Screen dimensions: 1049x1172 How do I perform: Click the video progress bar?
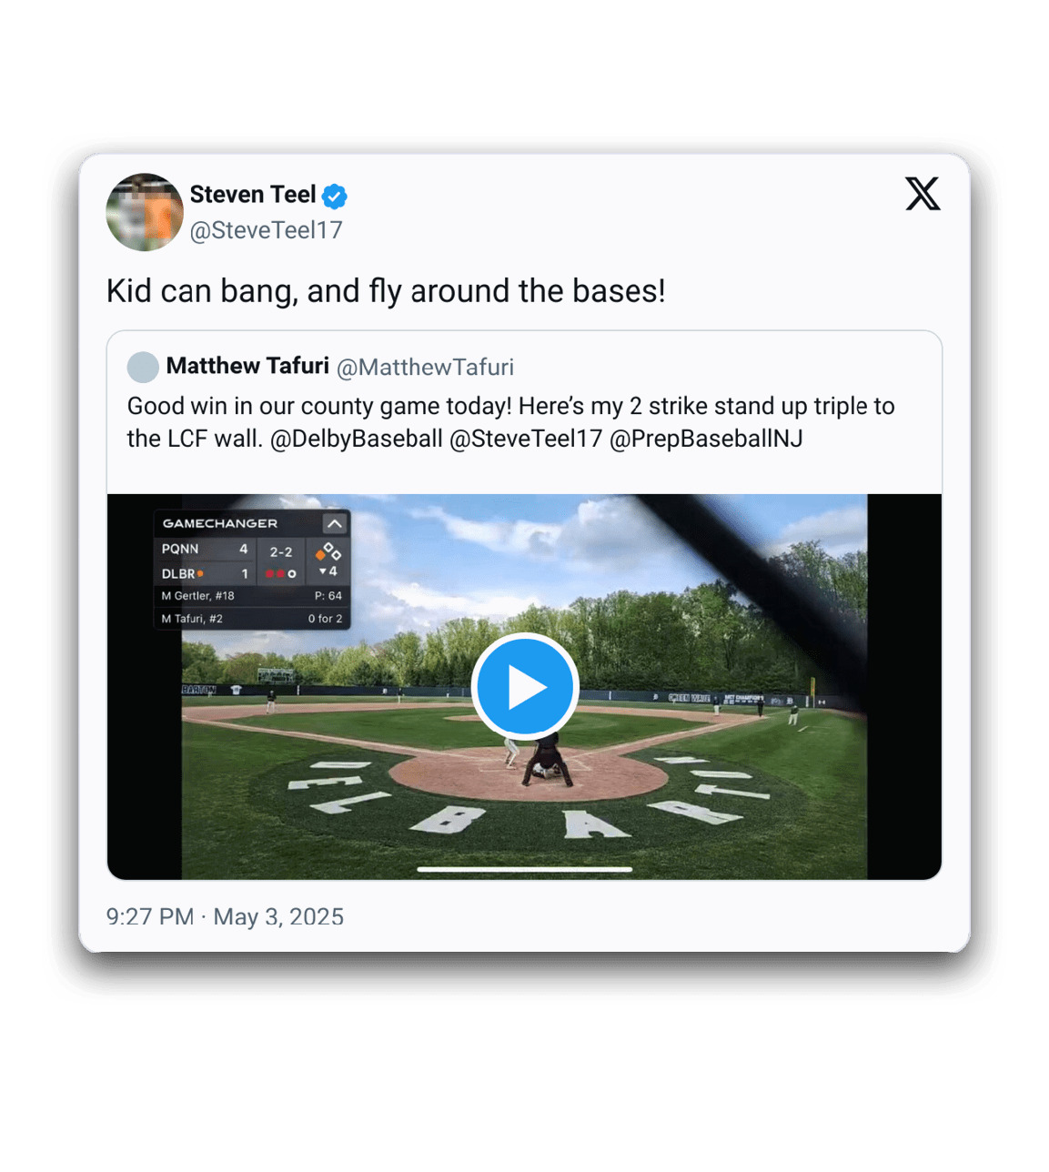[525, 869]
